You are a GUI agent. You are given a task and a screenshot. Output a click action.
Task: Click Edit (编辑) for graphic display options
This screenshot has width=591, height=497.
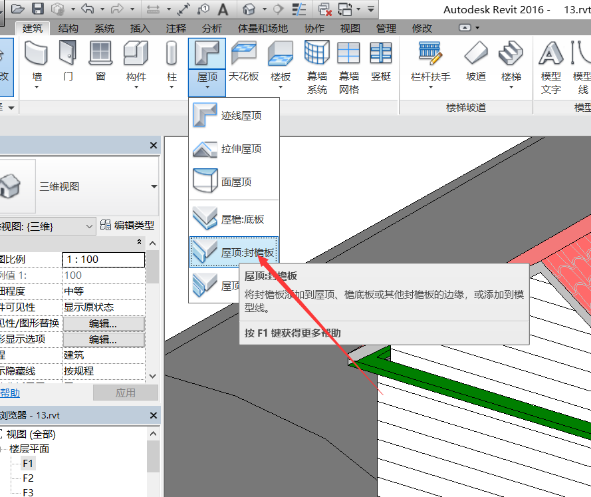103,339
